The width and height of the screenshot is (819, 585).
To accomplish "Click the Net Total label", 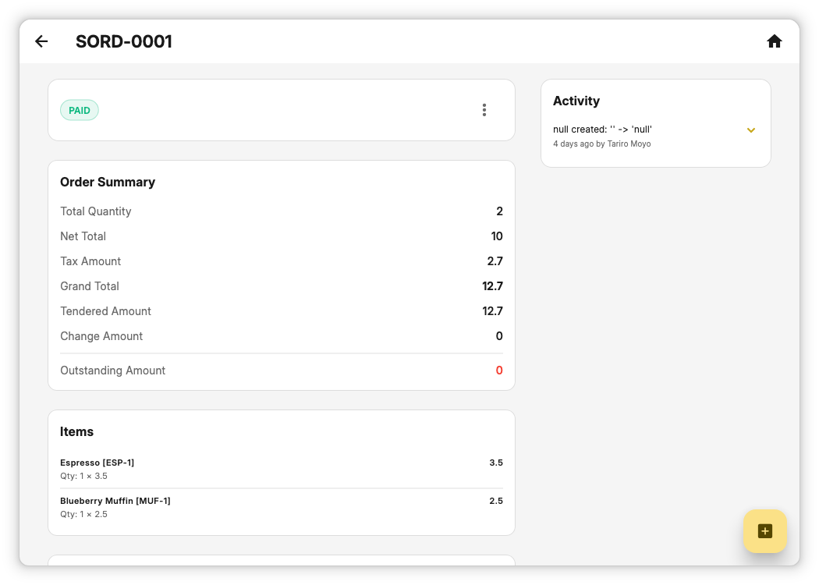I will pyautogui.click(x=83, y=236).
